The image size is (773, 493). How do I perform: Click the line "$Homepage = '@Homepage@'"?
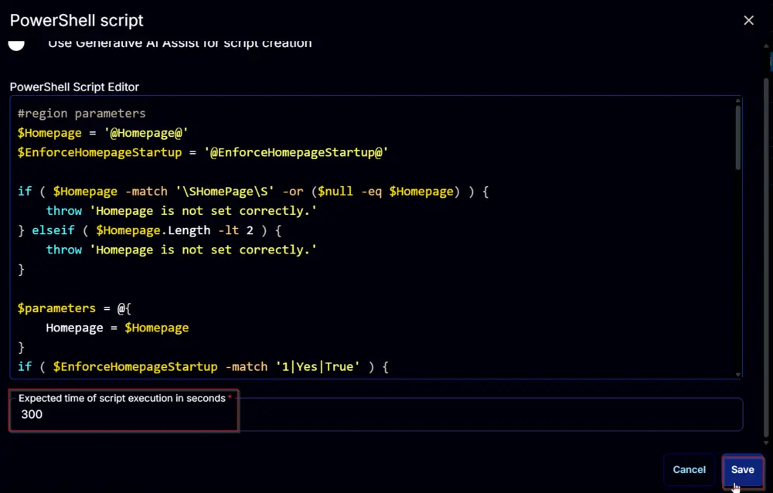103,133
